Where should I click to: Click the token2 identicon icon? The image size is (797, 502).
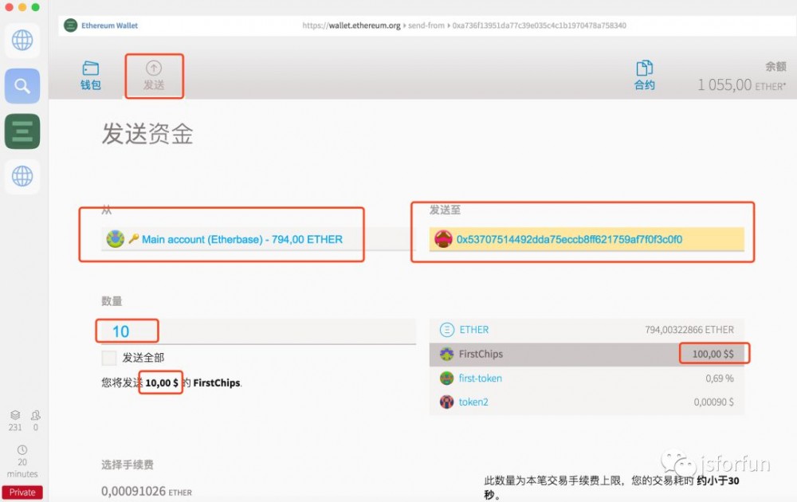pyautogui.click(x=446, y=402)
